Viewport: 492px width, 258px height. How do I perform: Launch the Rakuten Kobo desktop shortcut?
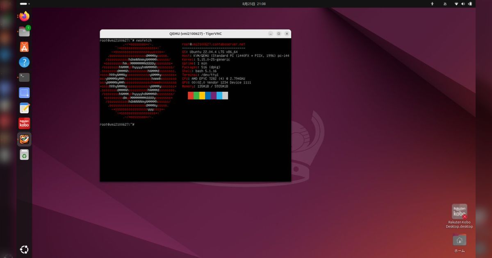coord(460,211)
